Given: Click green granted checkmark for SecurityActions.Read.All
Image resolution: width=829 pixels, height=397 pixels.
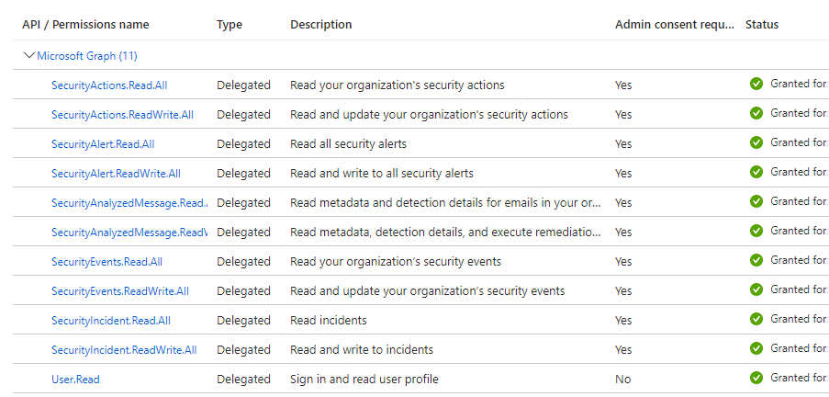Looking at the screenshot, I should [756, 84].
